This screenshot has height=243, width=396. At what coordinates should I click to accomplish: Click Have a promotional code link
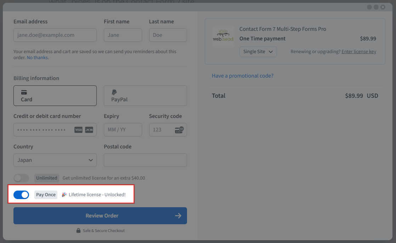tap(243, 76)
